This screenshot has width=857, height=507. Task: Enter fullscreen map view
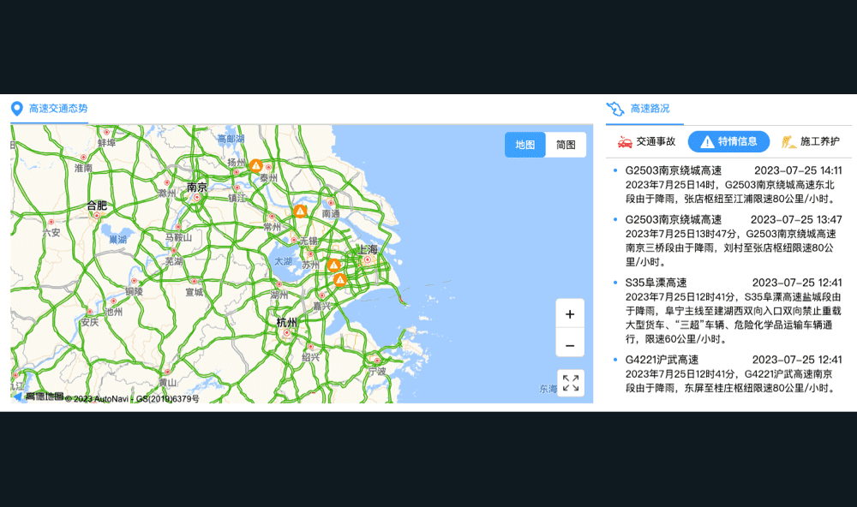(x=570, y=383)
